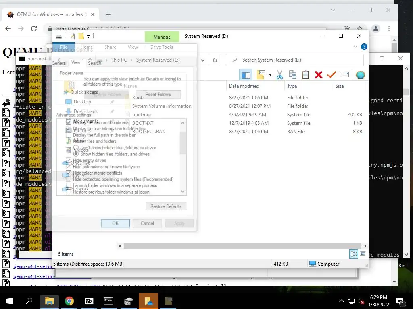This screenshot has height=309, width=413.
Task: Switch to details view icon in status bar
Action: [354, 254]
